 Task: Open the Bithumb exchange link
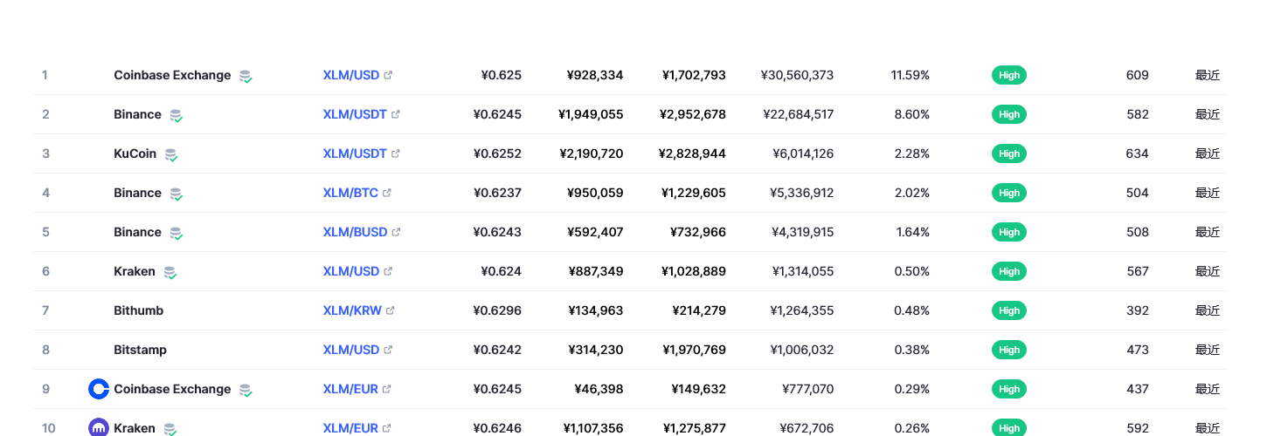(138, 310)
